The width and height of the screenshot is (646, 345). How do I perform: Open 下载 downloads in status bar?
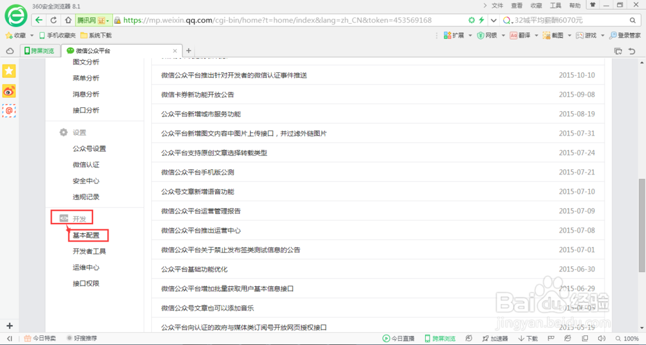(x=528, y=339)
